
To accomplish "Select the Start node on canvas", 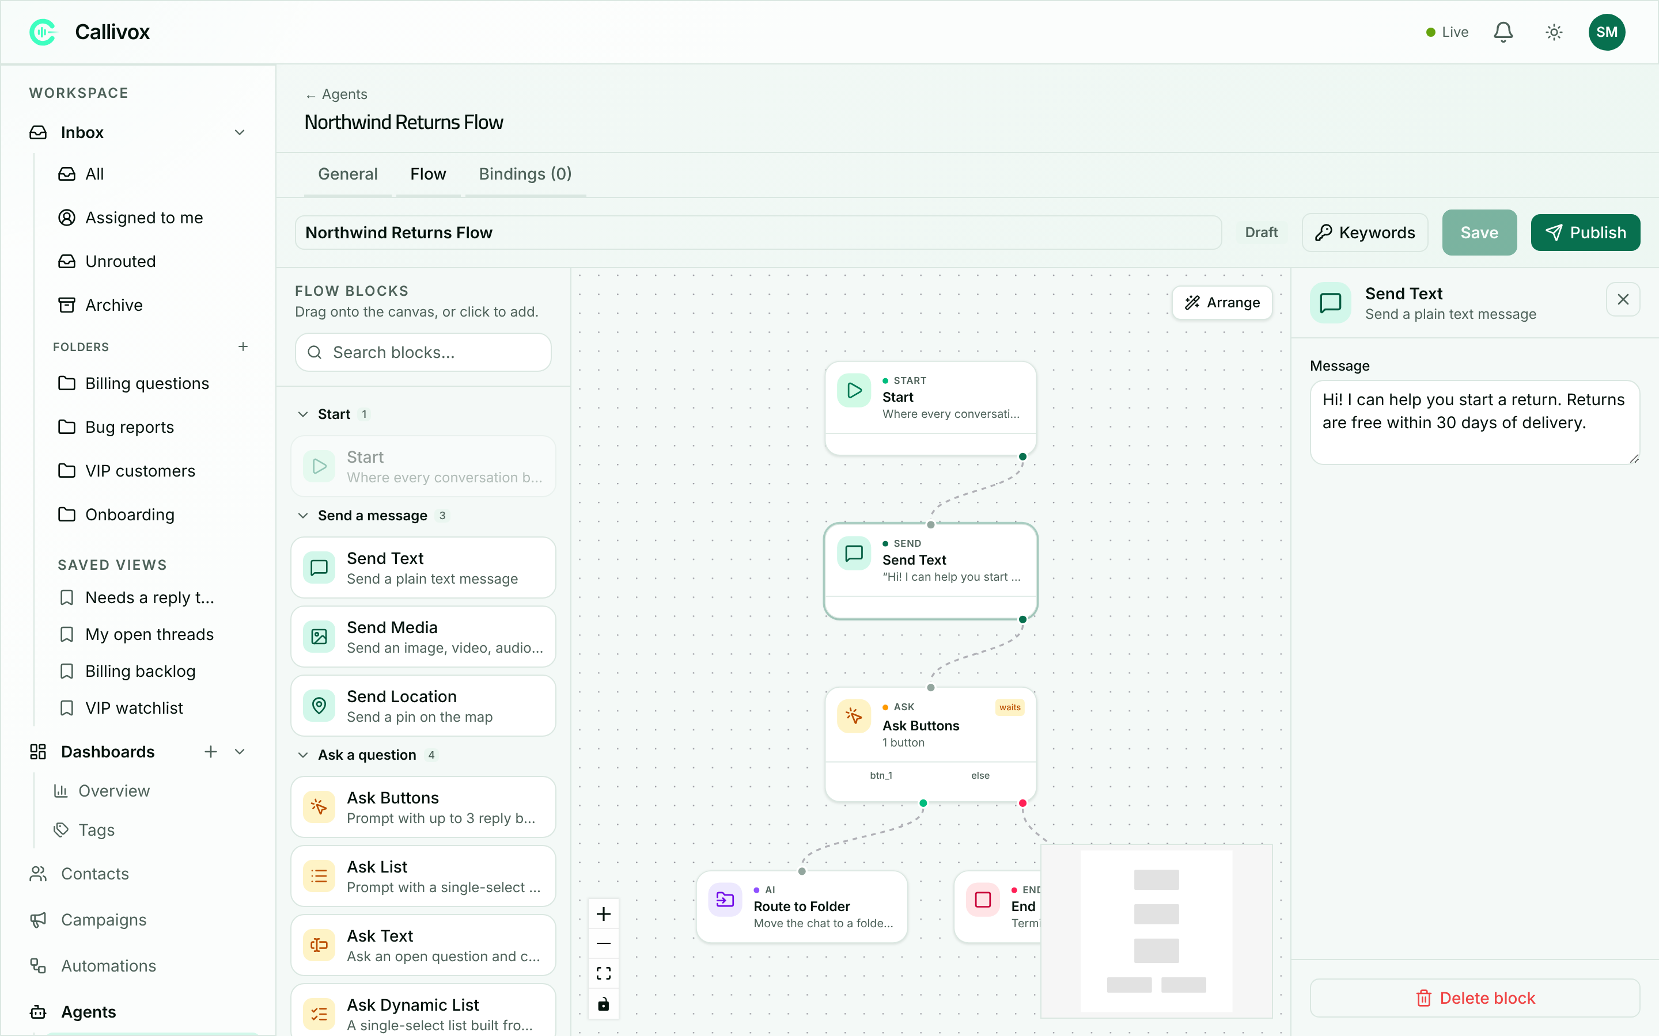I will 930,409.
